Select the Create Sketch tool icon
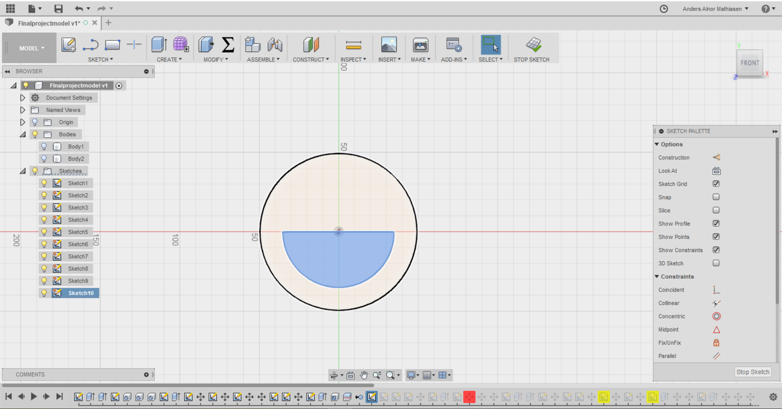 (x=68, y=45)
